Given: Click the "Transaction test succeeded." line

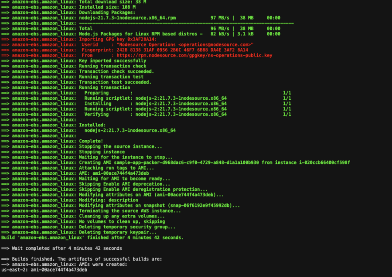Looking at the screenshot, I should click(115, 82).
